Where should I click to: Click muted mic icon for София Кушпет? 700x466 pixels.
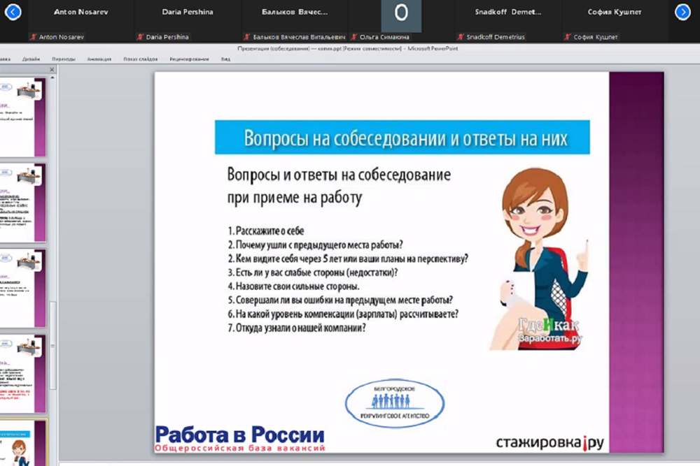click(x=568, y=37)
